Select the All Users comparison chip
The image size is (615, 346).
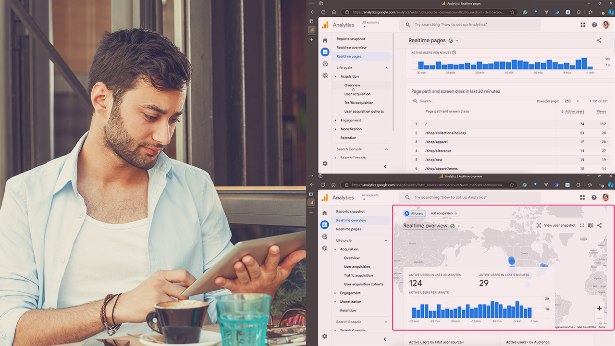414,213
